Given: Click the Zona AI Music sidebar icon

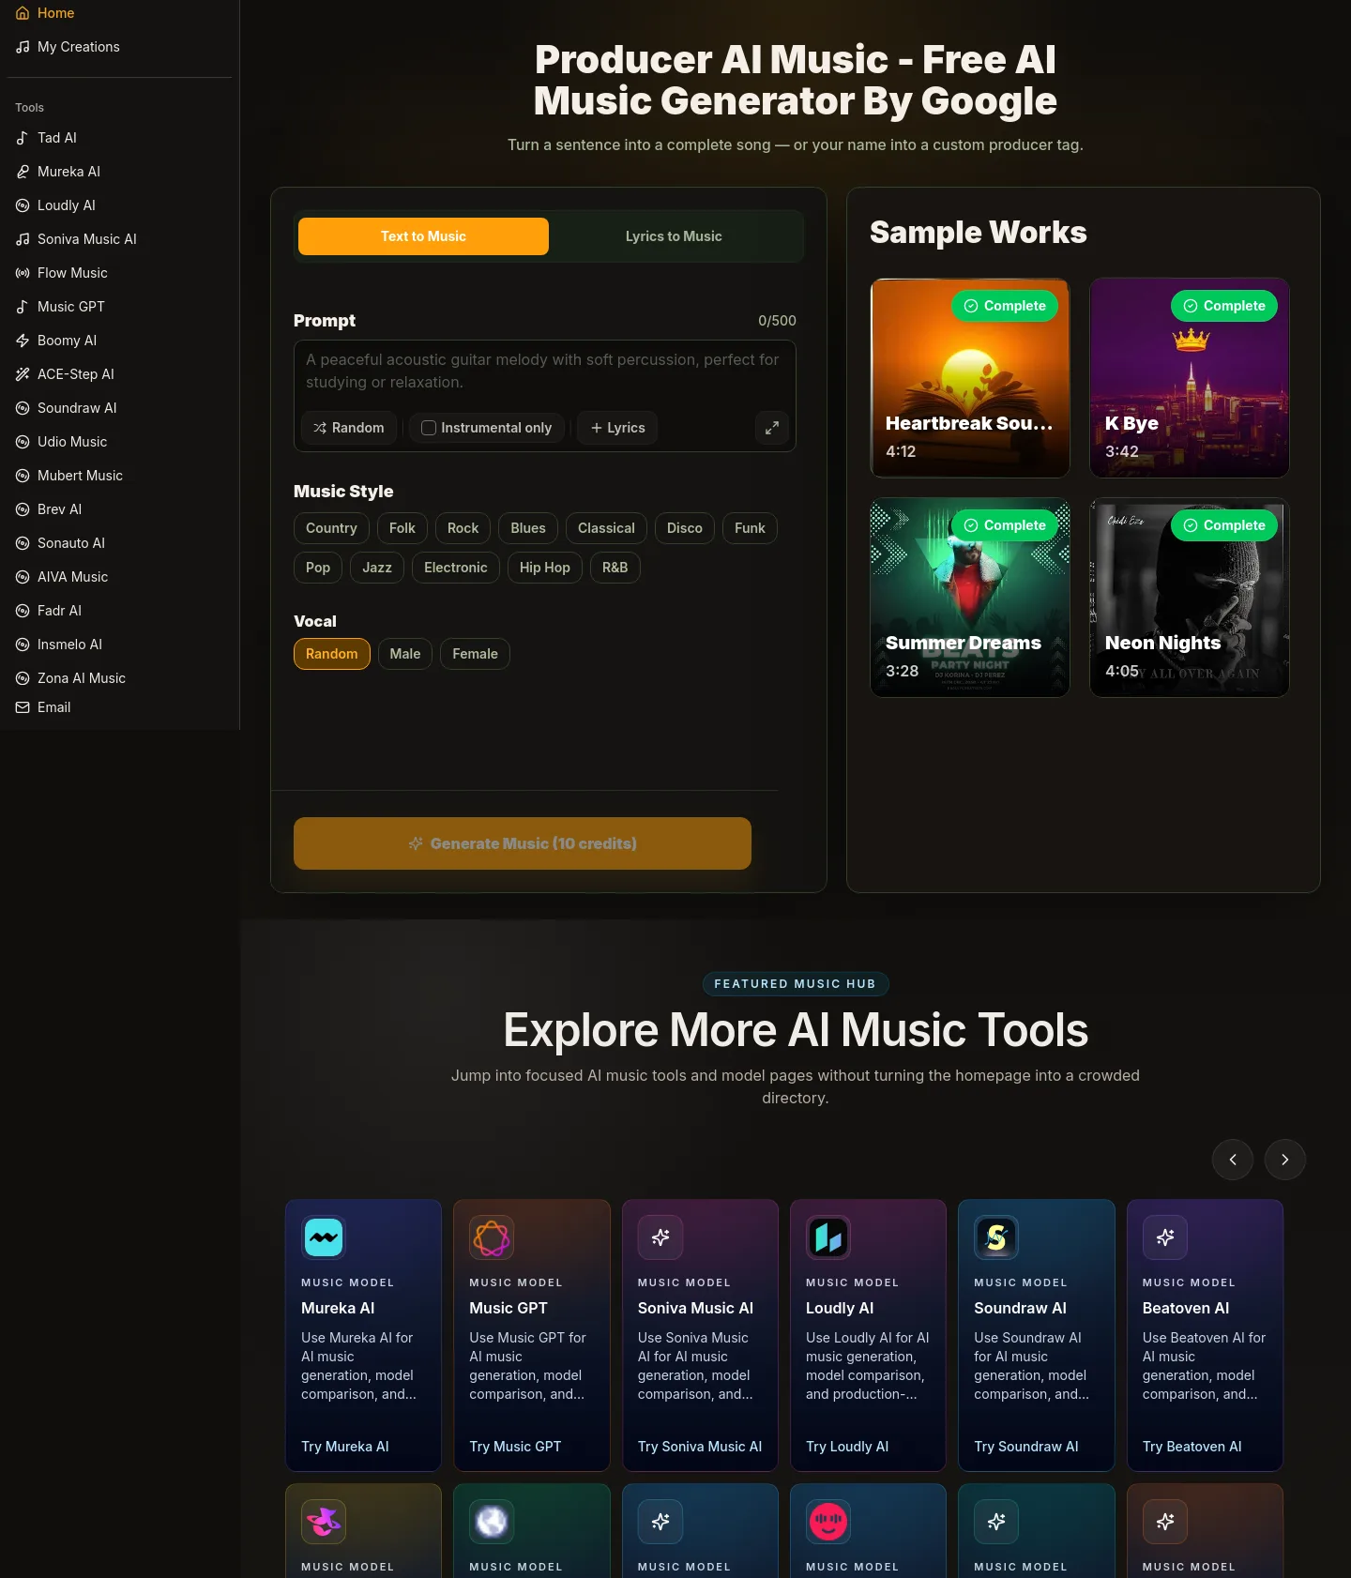Looking at the screenshot, I should click(x=23, y=678).
